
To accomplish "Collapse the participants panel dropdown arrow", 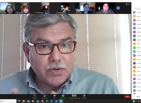I will click(x=134, y=4).
